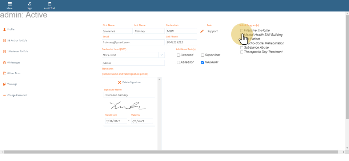Image resolution: width=349 pixels, height=161 pixels.
Task: Check the Substance Abuse program
Action: point(242,48)
